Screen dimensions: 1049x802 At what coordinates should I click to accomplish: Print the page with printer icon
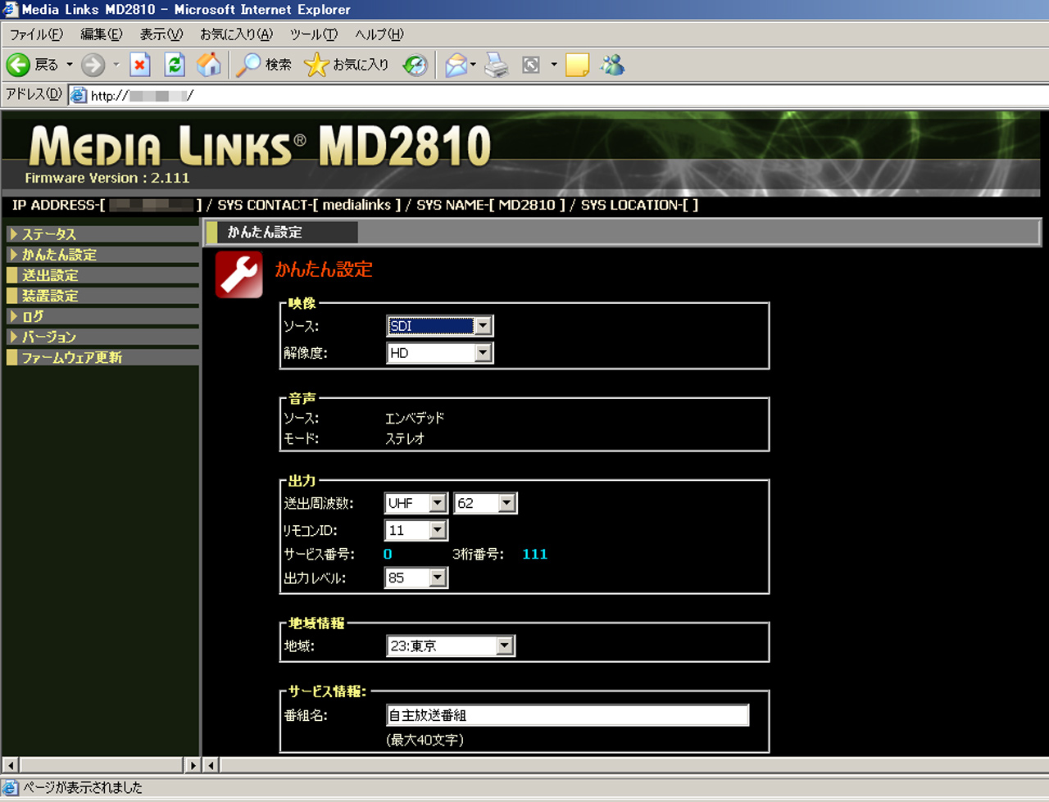pyautogui.click(x=497, y=65)
